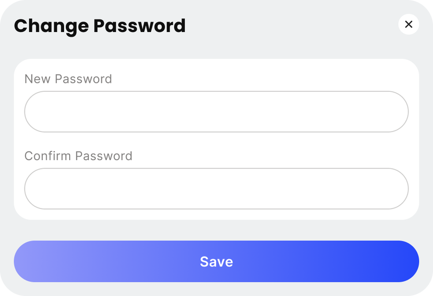Place cursor in the New Password box
Screen dimensions: 433x296
(x=216, y=112)
